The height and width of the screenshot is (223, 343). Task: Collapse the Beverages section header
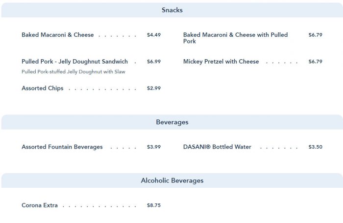coord(172,122)
